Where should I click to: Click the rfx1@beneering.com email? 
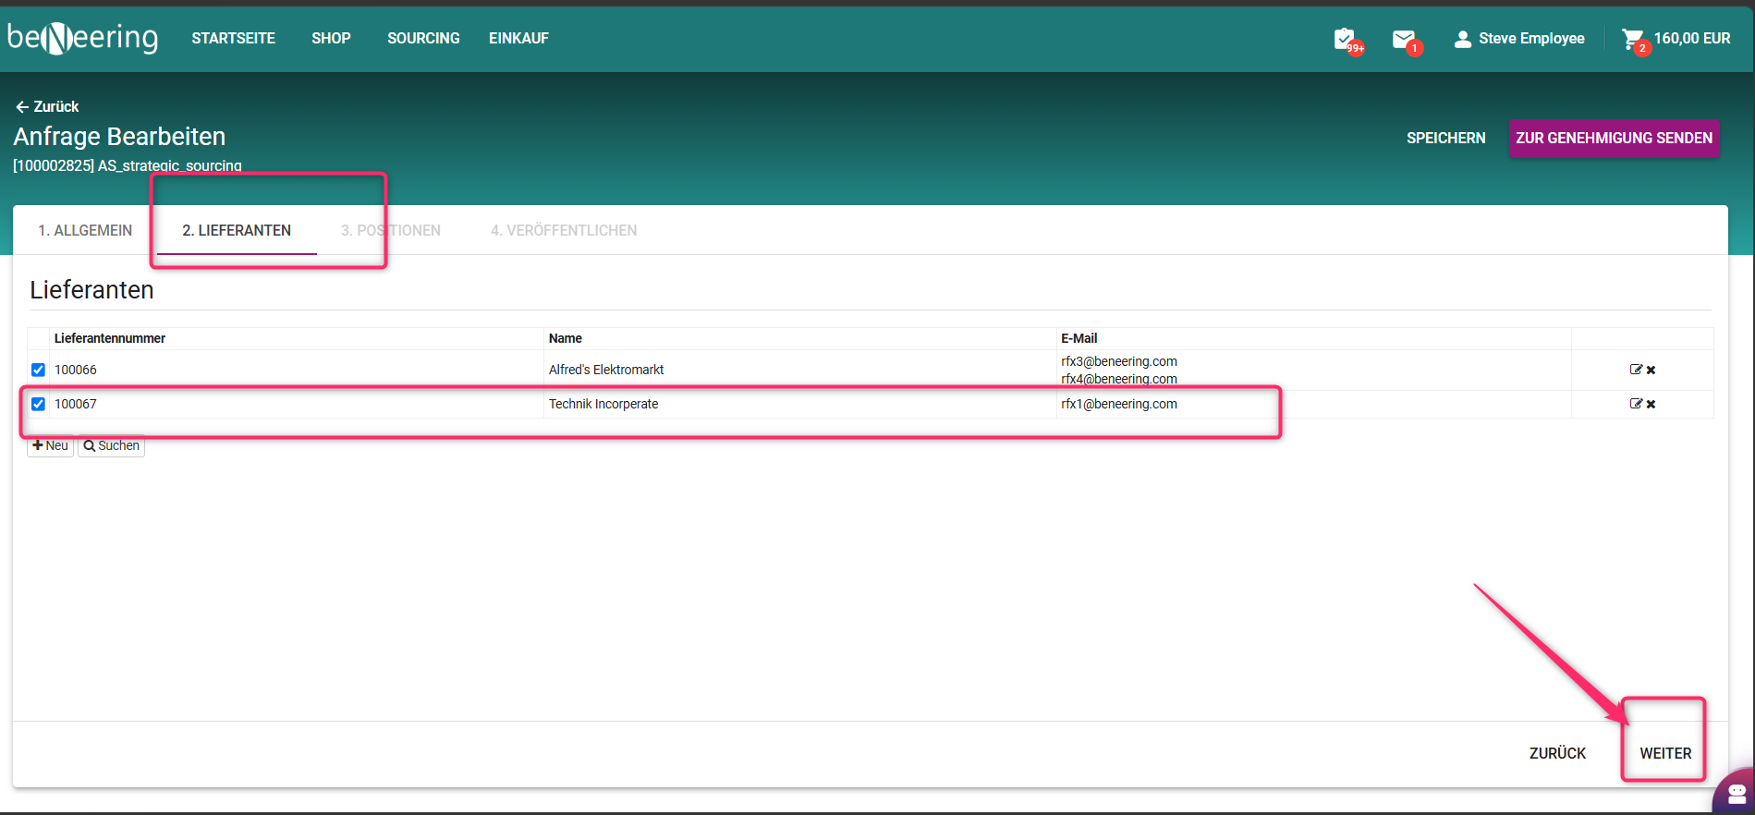(1119, 404)
